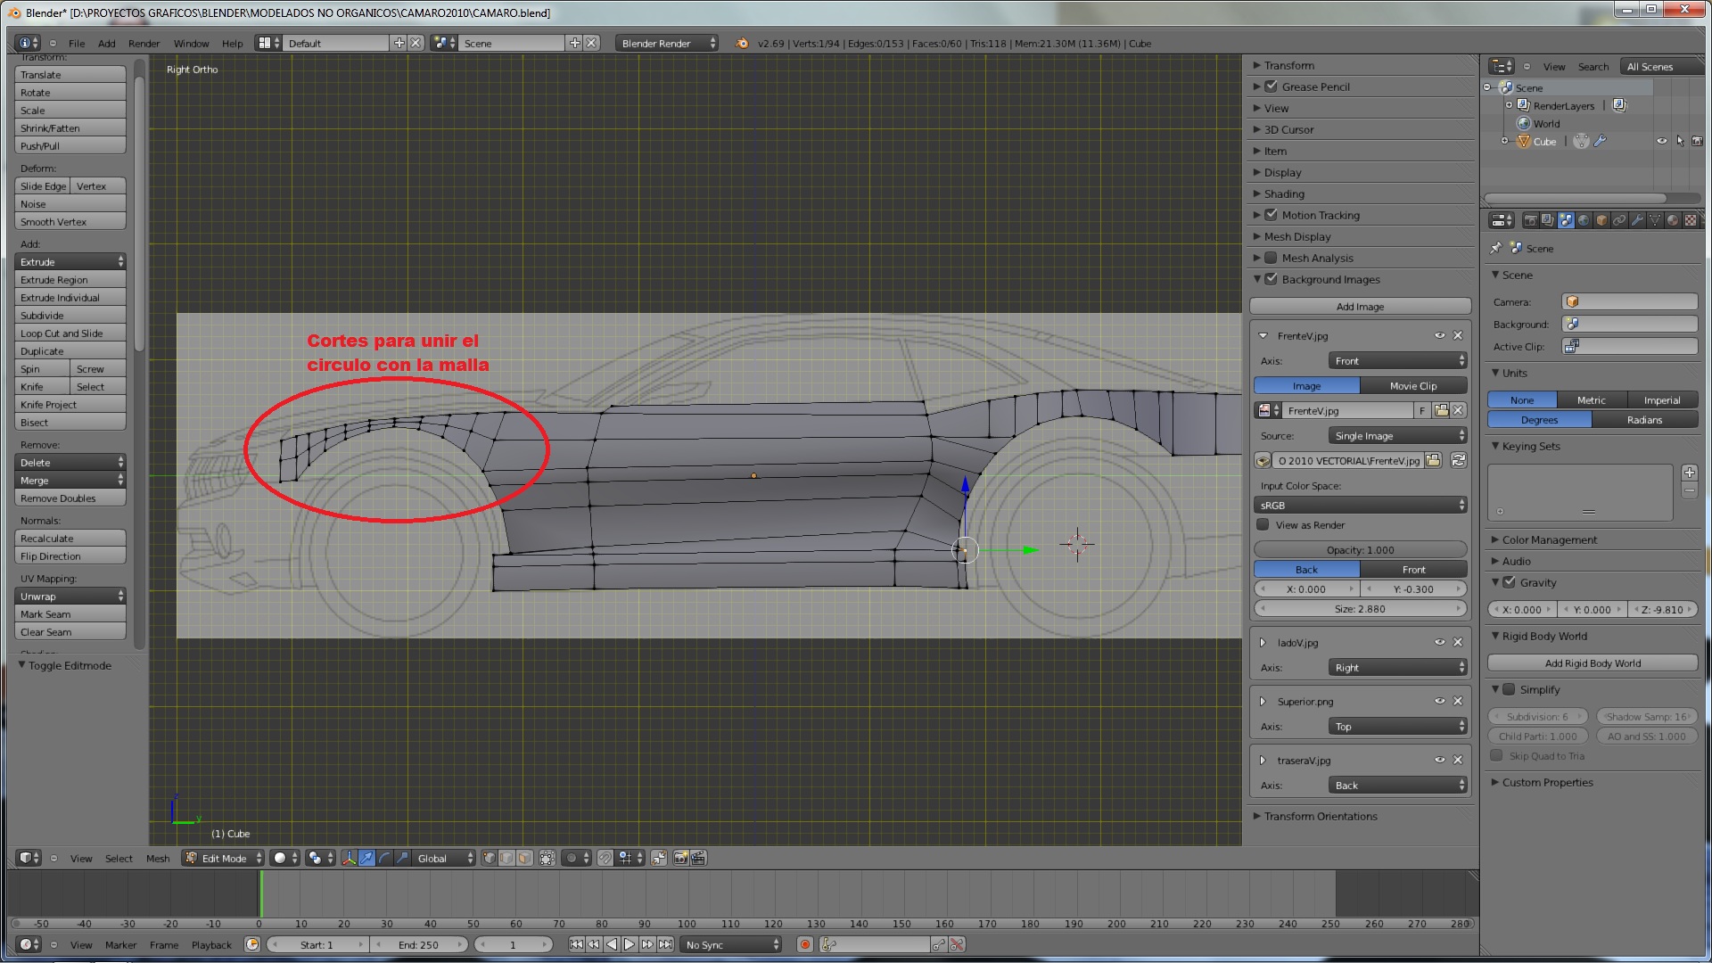1712x963 pixels.
Task: Open the Render properties camera tab
Action: (x=1531, y=220)
